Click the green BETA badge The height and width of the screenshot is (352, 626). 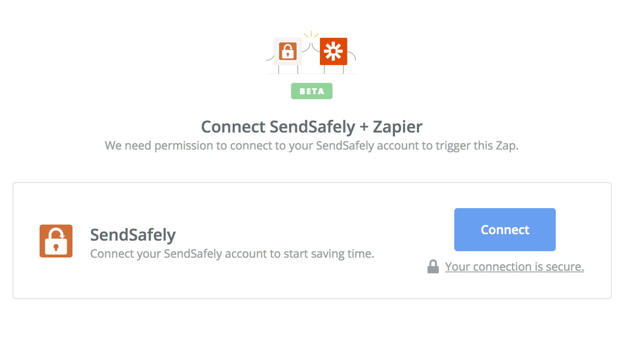point(312,91)
